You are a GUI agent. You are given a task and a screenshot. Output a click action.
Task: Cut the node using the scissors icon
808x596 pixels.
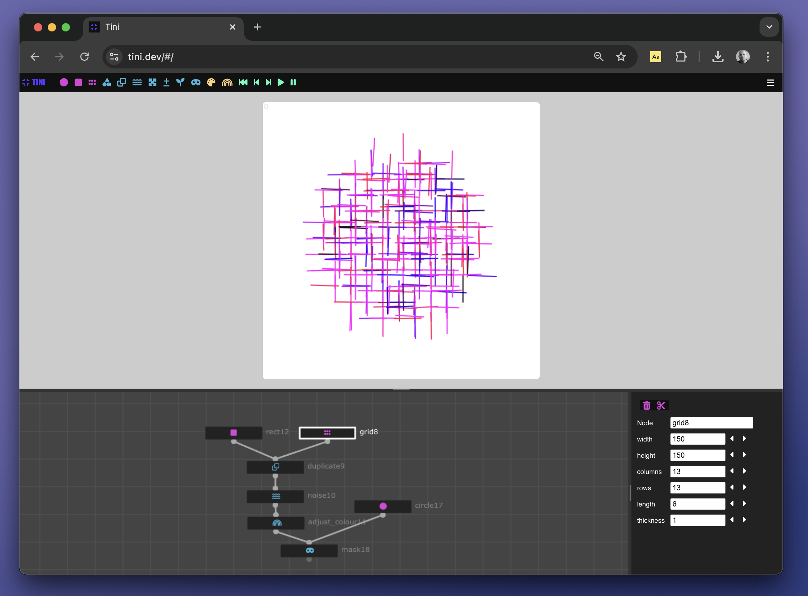(x=661, y=405)
